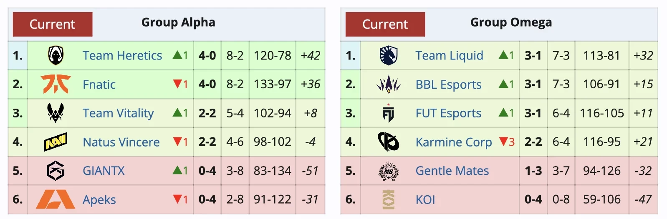Open the Natus Vincere team link
Screen dimensions: 667x219
tap(121, 142)
